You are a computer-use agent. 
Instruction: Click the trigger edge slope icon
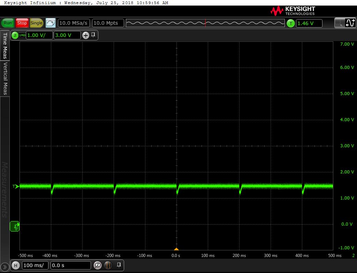pos(350,23)
